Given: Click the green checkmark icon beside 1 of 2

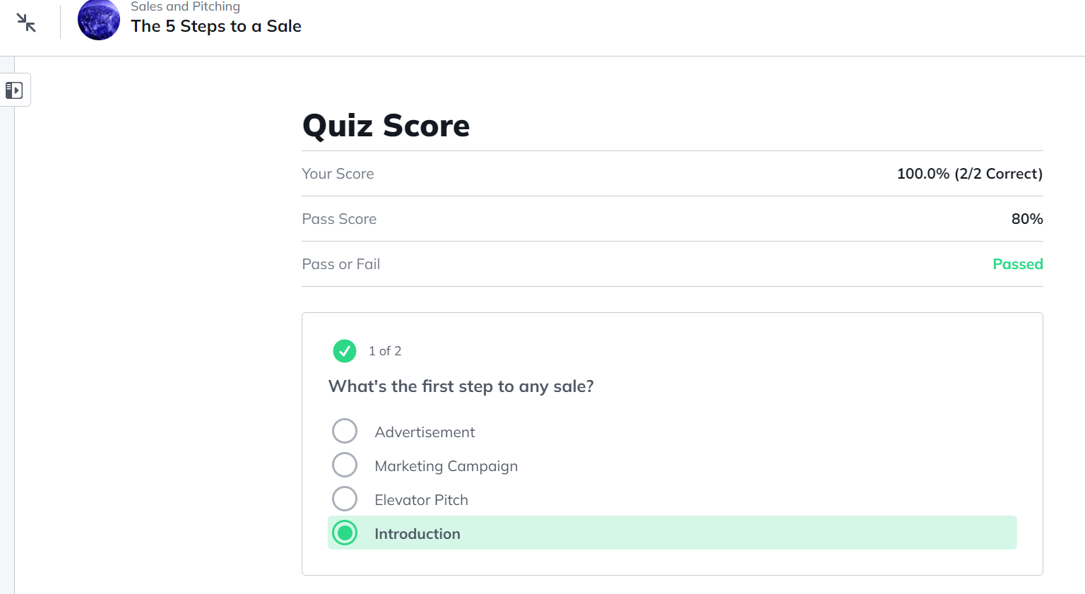Looking at the screenshot, I should (345, 351).
